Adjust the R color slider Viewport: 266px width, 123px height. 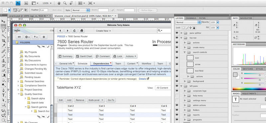(254, 73)
